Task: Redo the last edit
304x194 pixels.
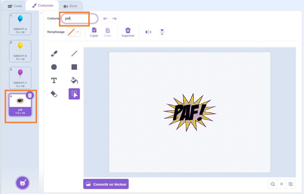Action: point(114,19)
